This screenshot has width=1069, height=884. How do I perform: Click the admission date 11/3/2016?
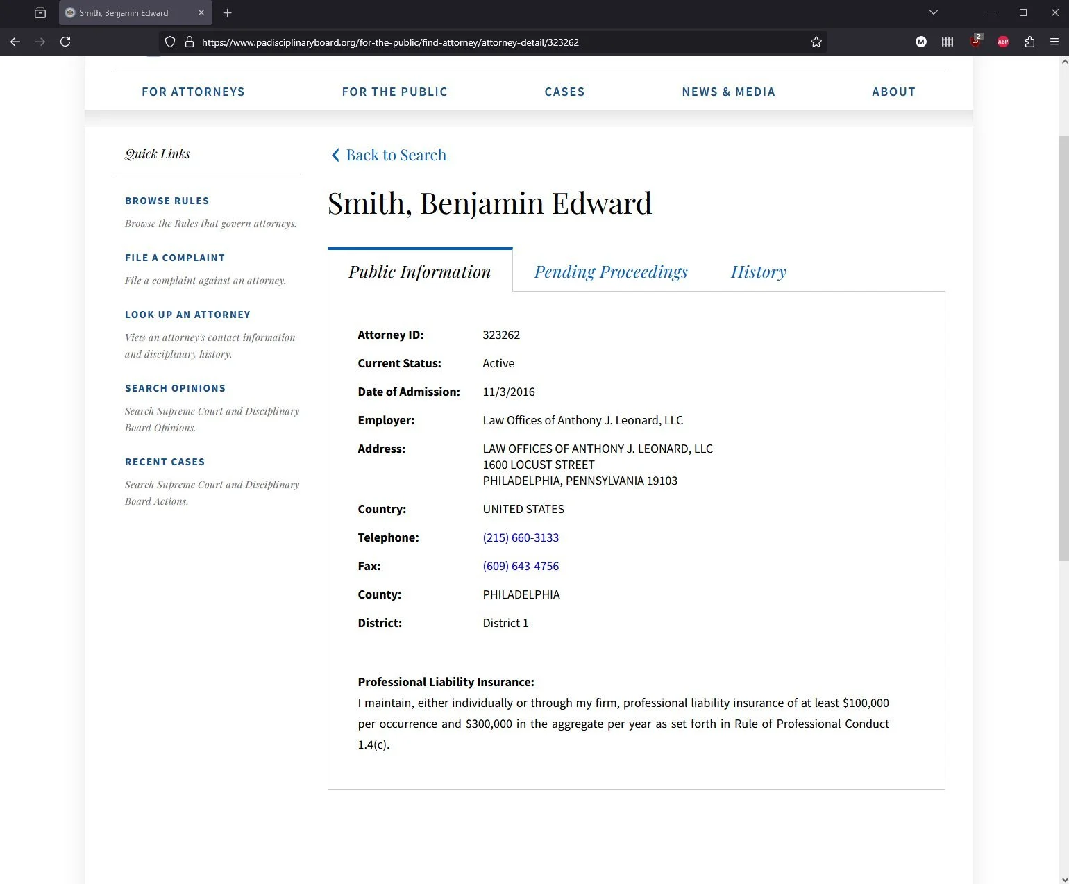(509, 392)
